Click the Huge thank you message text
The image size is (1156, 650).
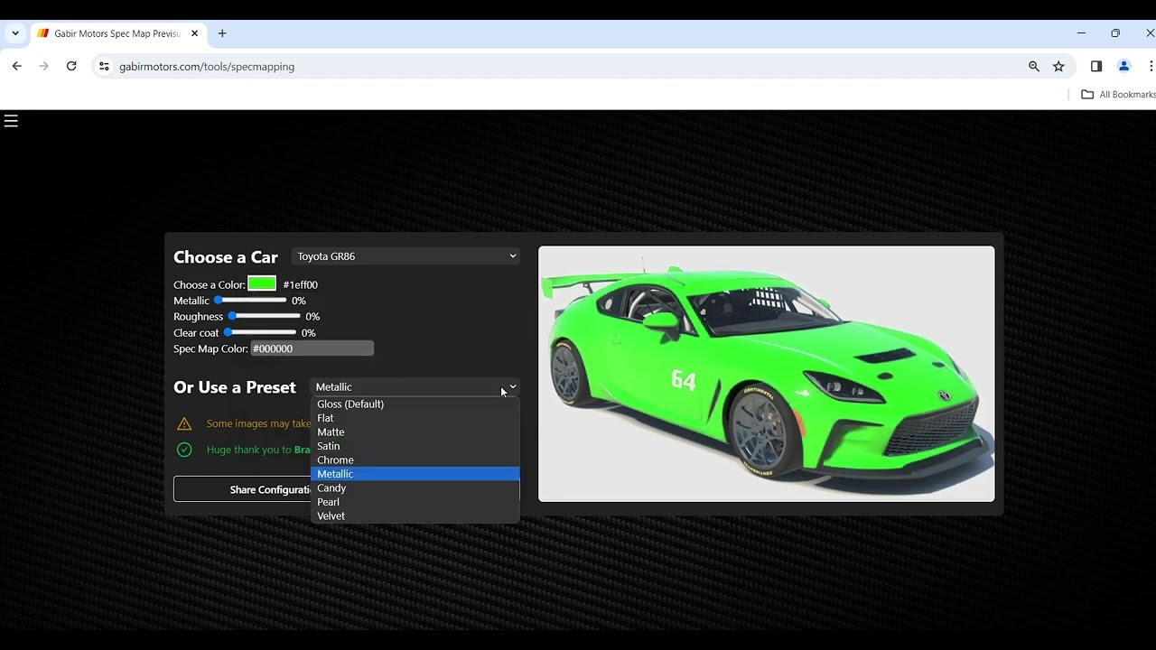258,450
